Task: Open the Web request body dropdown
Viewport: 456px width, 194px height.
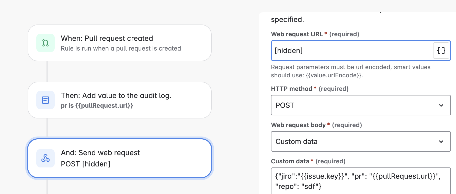Action: pos(361,141)
